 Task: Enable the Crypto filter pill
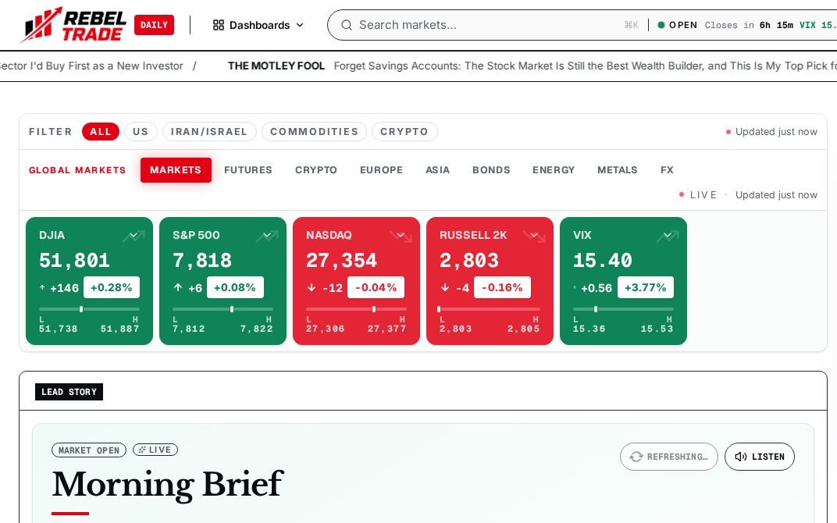click(404, 132)
